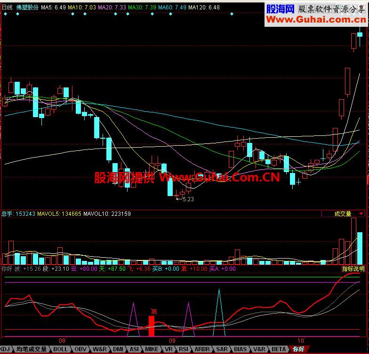Select the MA5: 6.49 label
This screenshot has height=354, width=369.
pyautogui.click(x=54, y=8)
